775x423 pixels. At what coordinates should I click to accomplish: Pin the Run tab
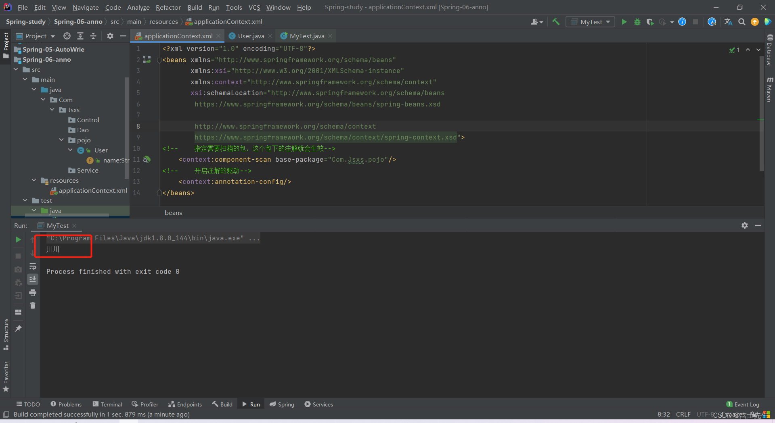coord(18,329)
